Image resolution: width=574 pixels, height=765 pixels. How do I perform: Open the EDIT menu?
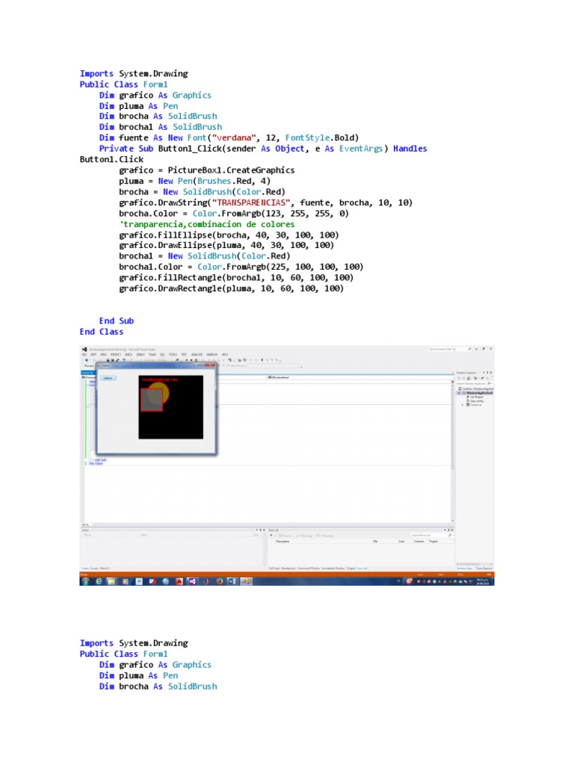tap(93, 355)
